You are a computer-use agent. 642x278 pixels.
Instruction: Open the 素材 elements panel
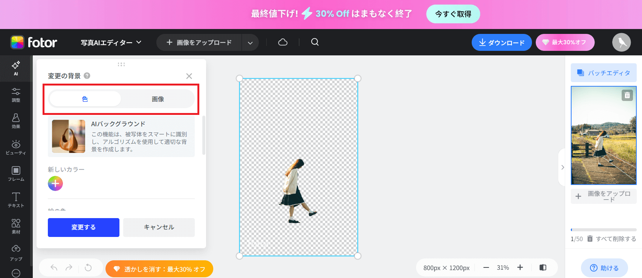[16, 226]
